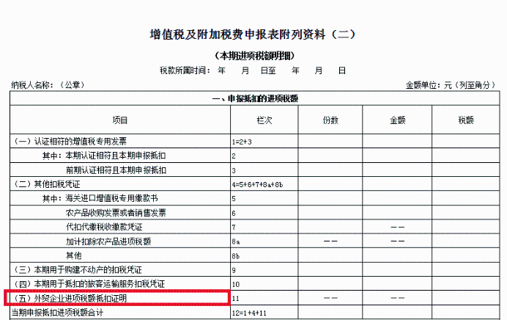Select the subtitle （本期进项税额明细）
The height and width of the screenshot is (320, 507).
point(255,56)
